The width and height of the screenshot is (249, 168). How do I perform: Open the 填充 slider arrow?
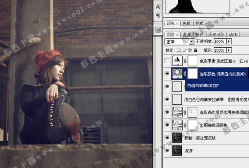[x=229, y=50]
